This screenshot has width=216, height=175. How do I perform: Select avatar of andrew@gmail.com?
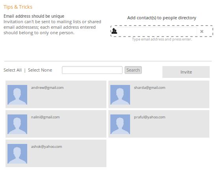[x=17, y=95]
